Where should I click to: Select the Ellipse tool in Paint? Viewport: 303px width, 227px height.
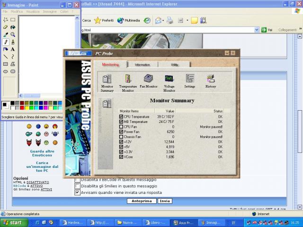[x=6, y=71]
